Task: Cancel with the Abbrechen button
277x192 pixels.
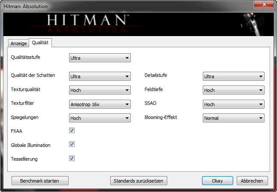Action: 252,181
